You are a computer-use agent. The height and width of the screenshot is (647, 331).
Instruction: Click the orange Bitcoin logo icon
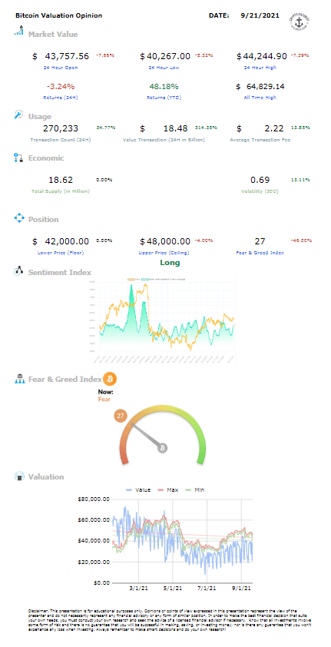pyautogui.click(x=110, y=378)
